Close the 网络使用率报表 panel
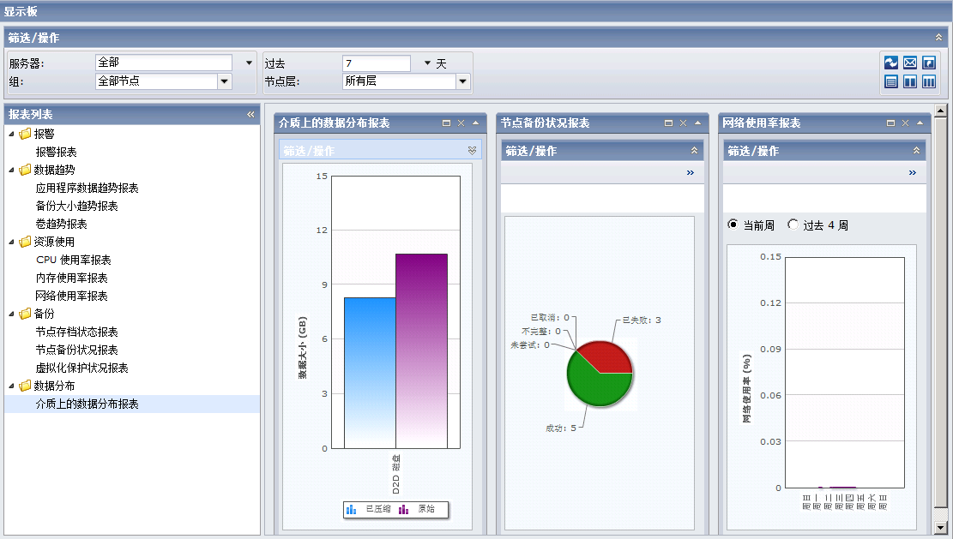Viewport: 953px width, 539px height. pyautogui.click(x=906, y=123)
